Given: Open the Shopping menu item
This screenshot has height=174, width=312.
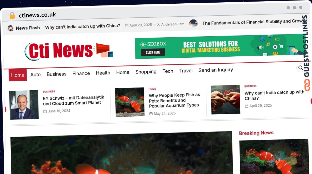Looking at the screenshot, I should (x=146, y=72).
